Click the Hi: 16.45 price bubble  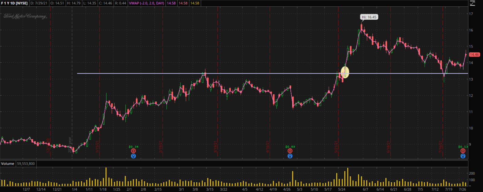pos(369,17)
